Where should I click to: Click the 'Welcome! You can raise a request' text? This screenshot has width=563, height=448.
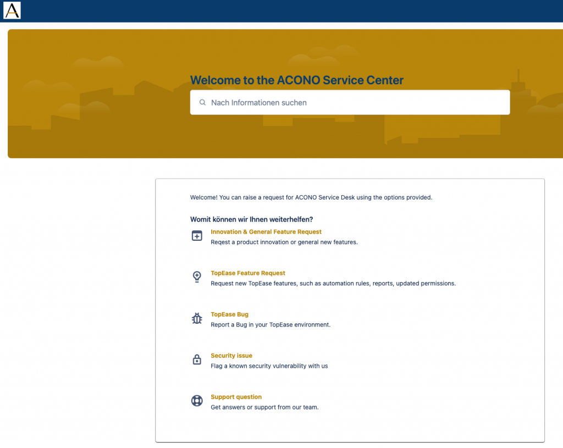(x=311, y=197)
